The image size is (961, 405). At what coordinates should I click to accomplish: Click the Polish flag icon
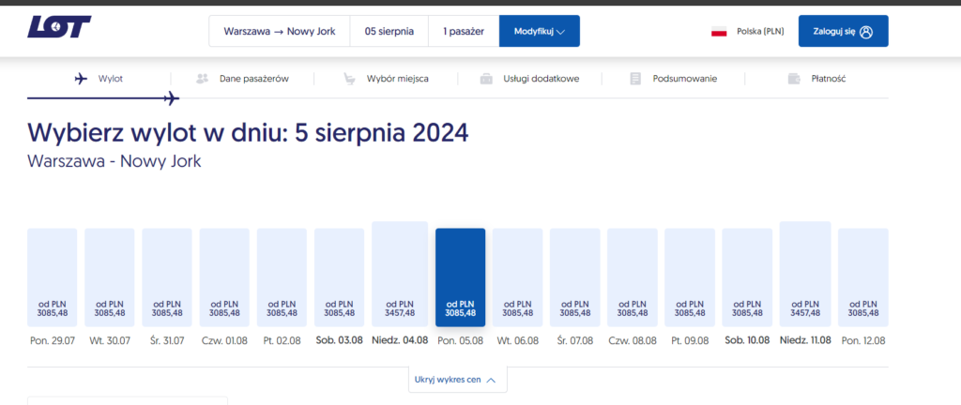point(720,31)
